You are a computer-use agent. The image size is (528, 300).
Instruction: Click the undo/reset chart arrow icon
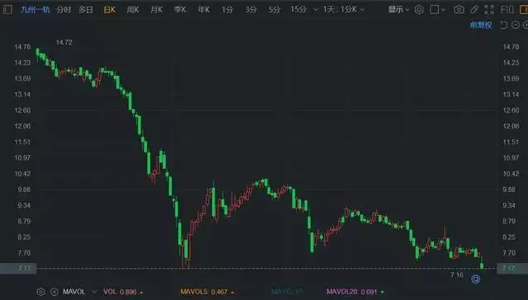tap(503, 25)
